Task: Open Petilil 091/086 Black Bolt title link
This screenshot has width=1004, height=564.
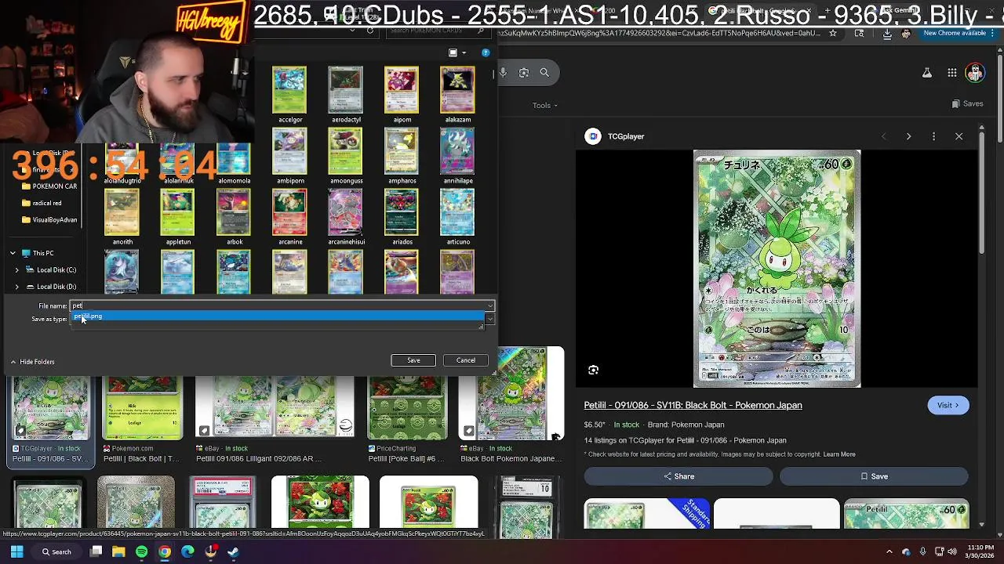Action: coord(693,405)
